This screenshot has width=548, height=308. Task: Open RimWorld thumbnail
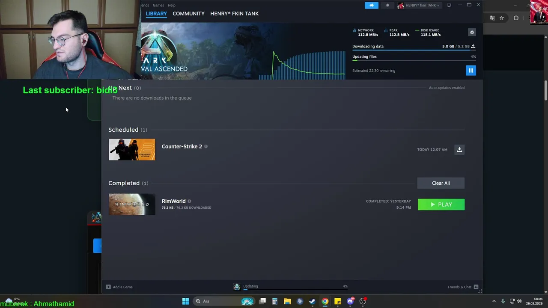point(132,204)
